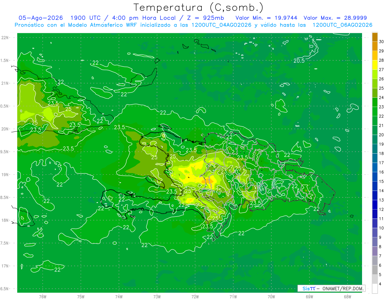Click the orange legend band between 29 and 30

pyautogui.click(x=375, y=46)
